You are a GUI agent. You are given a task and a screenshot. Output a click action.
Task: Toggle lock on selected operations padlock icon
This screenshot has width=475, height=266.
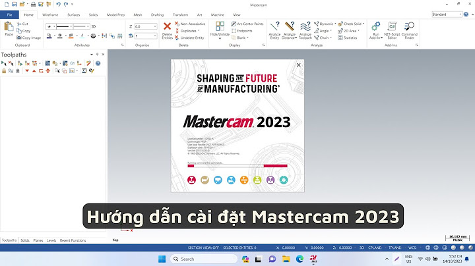point(4,70)
